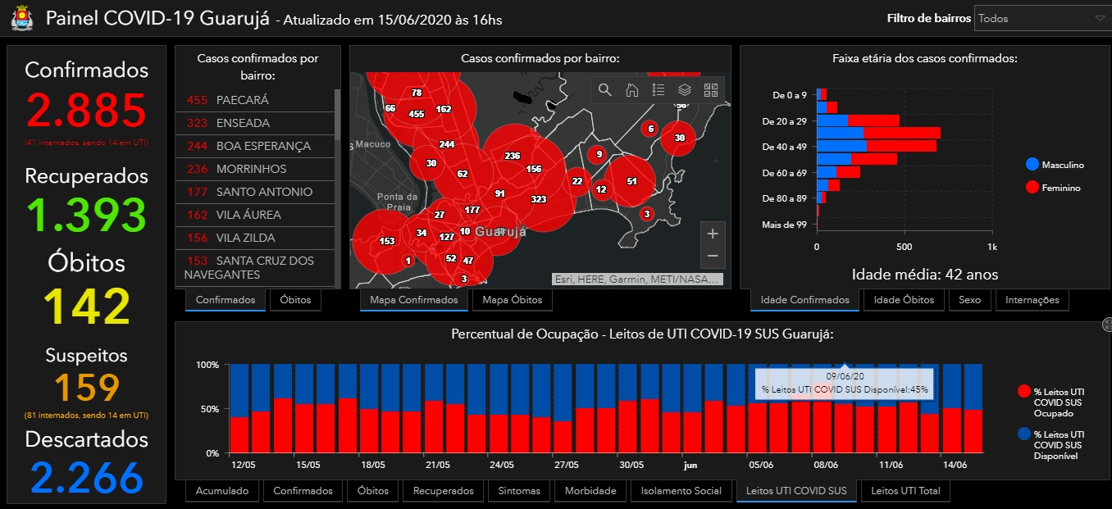
Task: Open the map layers panel
Action: coord(685,90)
